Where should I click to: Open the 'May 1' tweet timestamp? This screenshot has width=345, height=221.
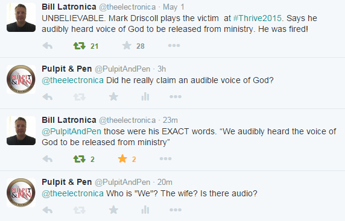tap(173, 7)
